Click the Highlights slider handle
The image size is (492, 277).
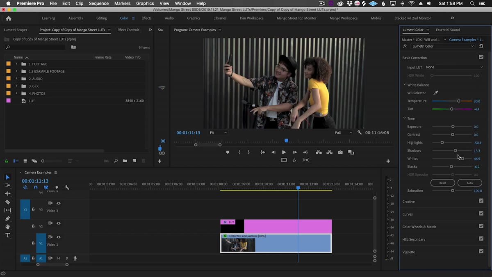tap(442, 143)
